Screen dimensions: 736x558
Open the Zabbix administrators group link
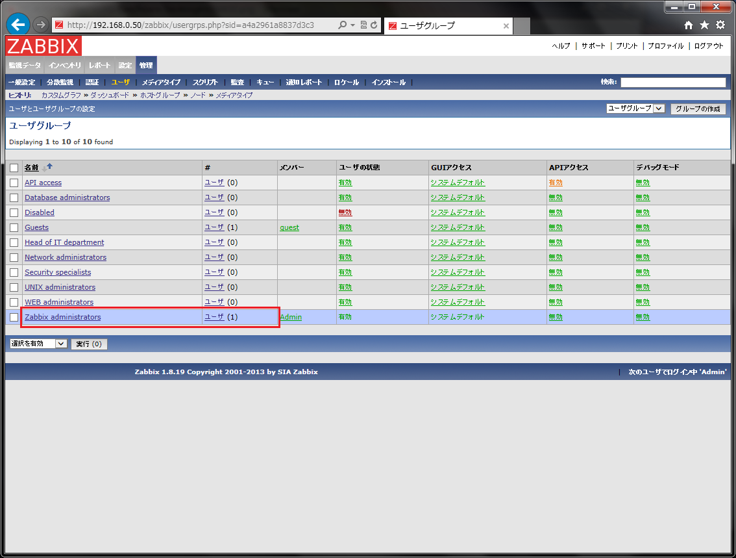[x=63, y=317]
